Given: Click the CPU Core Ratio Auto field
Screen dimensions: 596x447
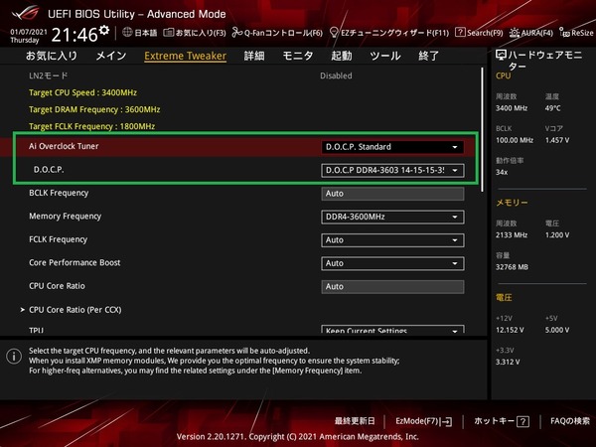Looking at the screenshot, I should click(x=392, y=287).
